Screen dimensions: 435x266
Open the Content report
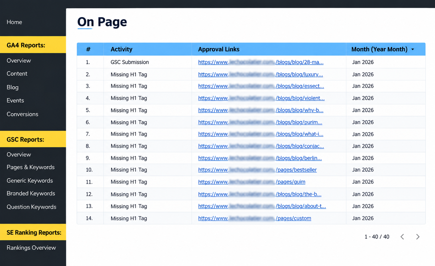coord(17,74)
